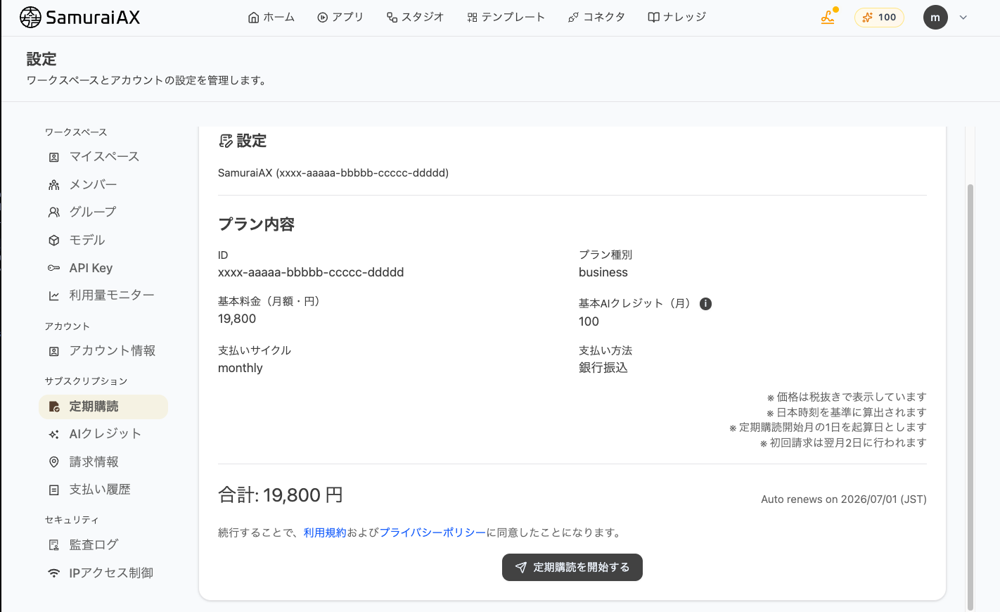Click the 支払い履歴 list icon

[x=54, y=490]
